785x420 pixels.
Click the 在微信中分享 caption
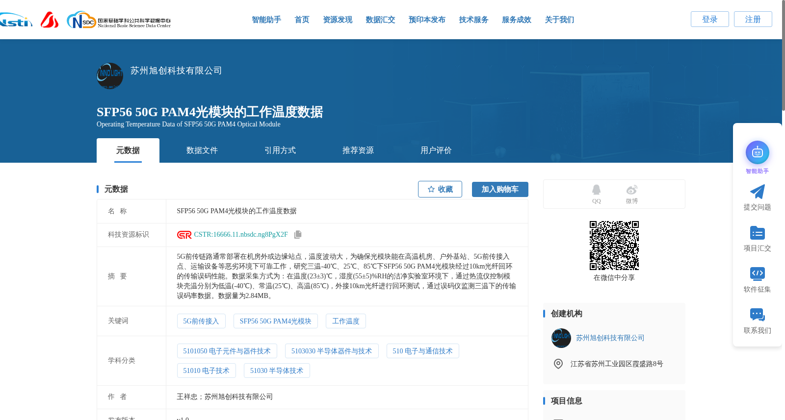(614, 278)
